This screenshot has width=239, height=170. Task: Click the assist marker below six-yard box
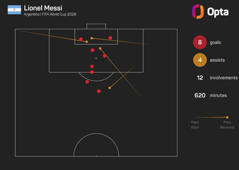click(100, 48)
